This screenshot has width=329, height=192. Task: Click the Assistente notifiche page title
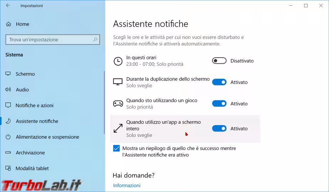pos(151,24)
